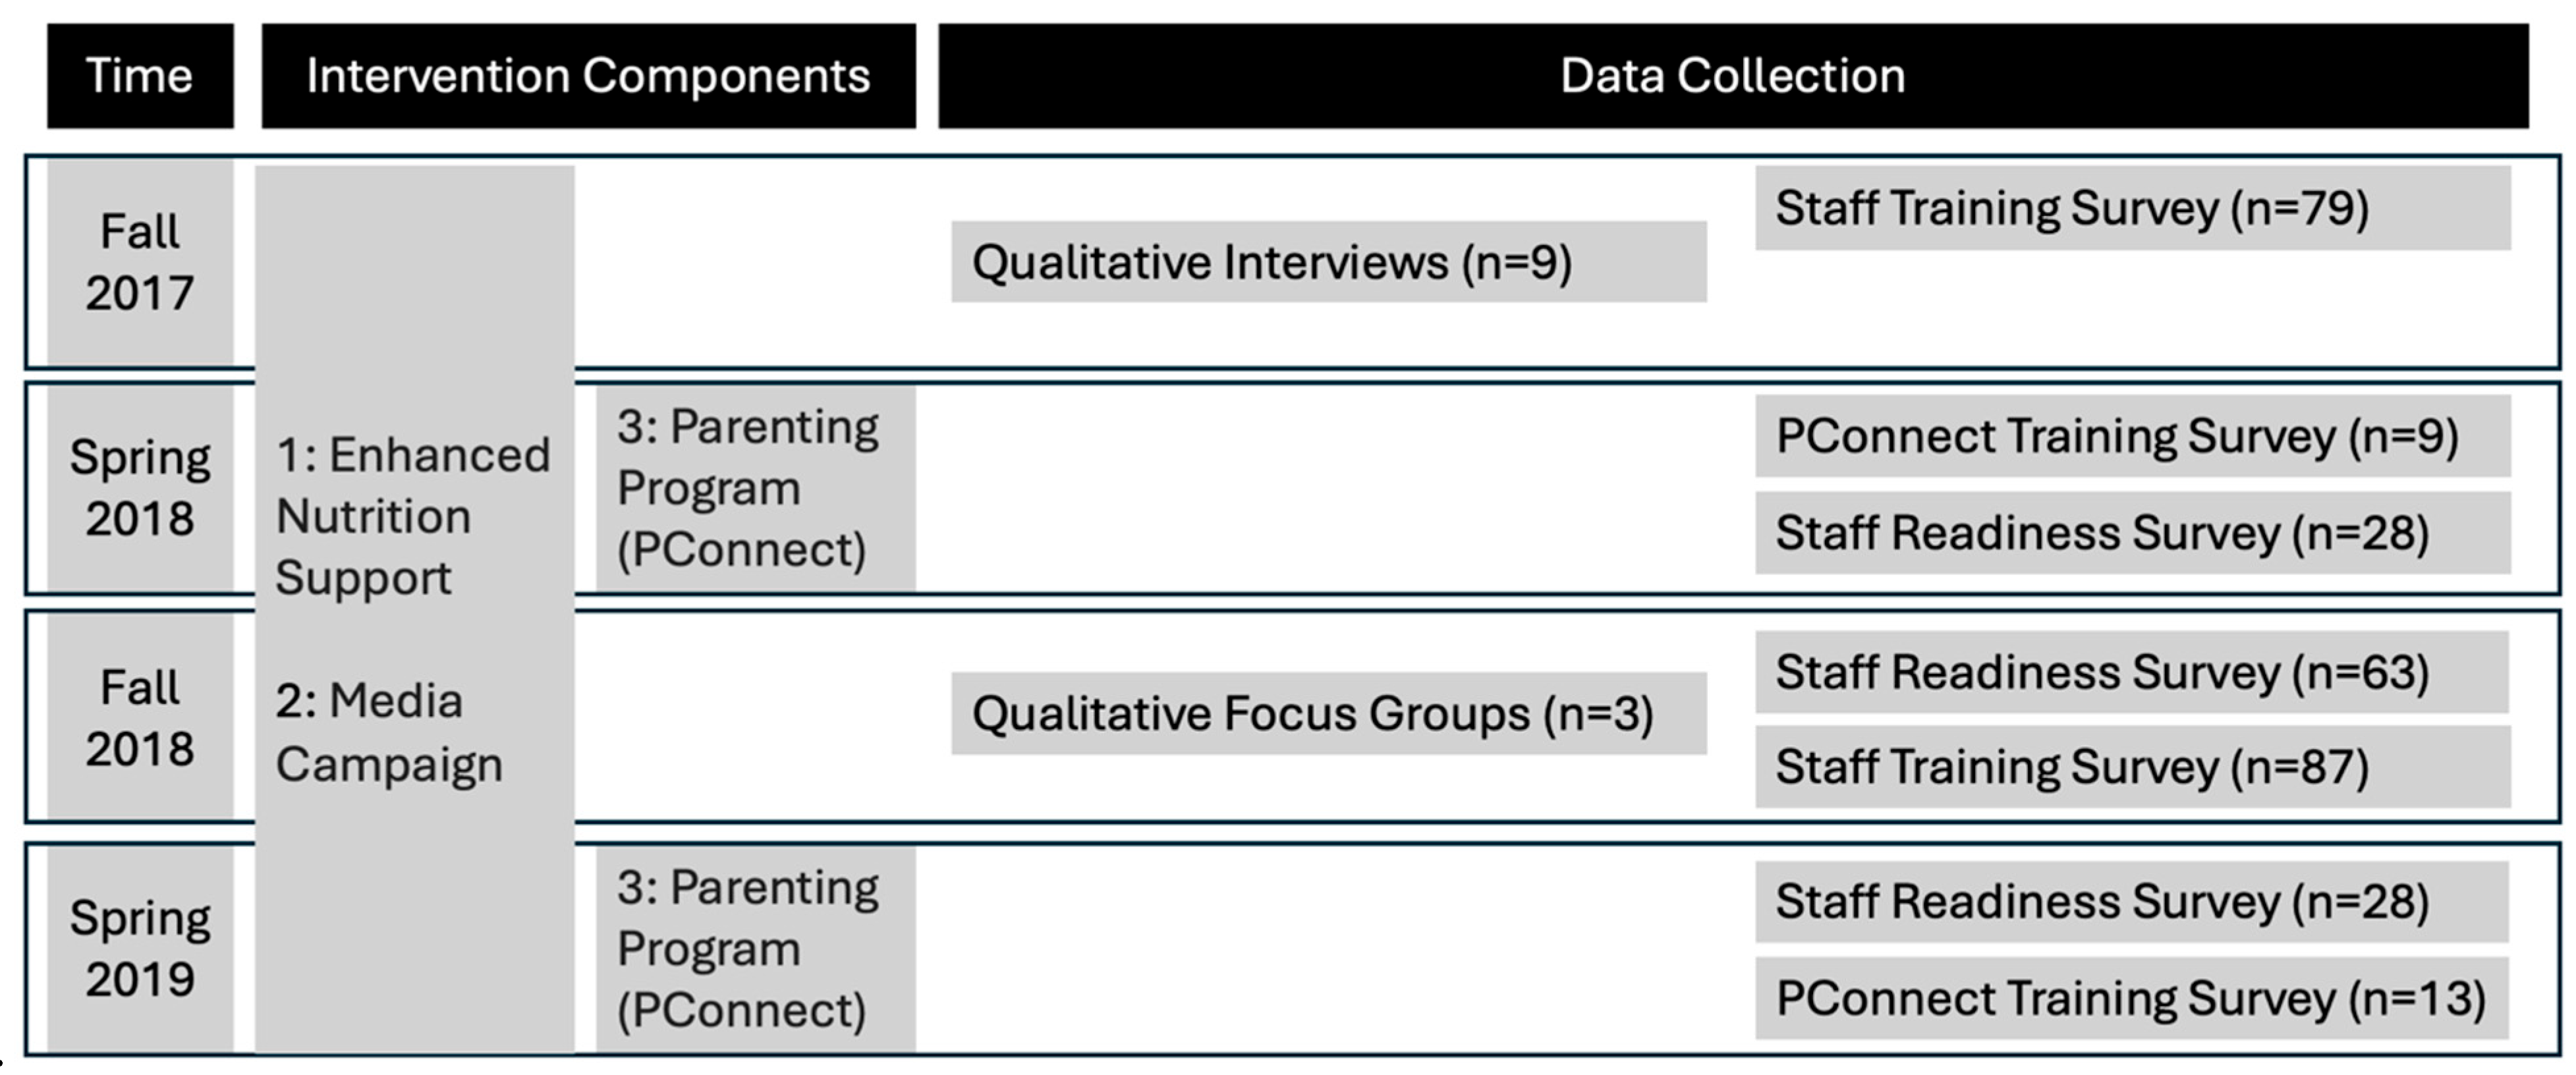This screenshot has height=1075, width=2576.
Task: Click the Spring 2019 time cell
Action: coord(140,947)
